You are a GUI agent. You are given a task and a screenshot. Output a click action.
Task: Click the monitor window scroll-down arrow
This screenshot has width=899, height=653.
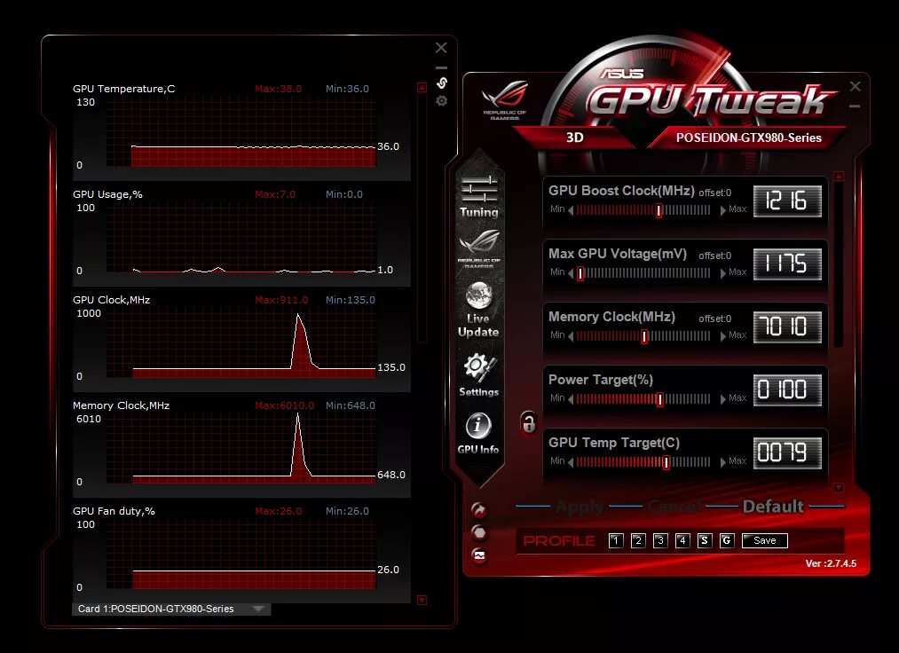422,601
